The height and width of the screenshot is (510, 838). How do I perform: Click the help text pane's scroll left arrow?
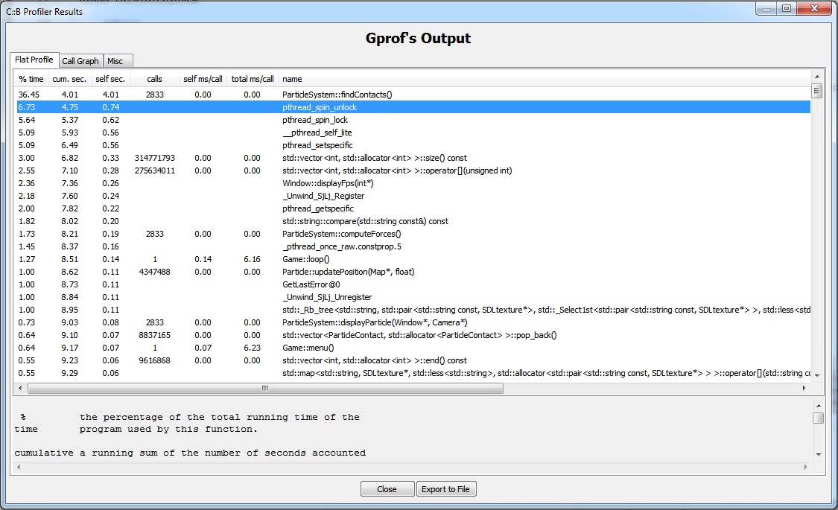pos(19,468)
